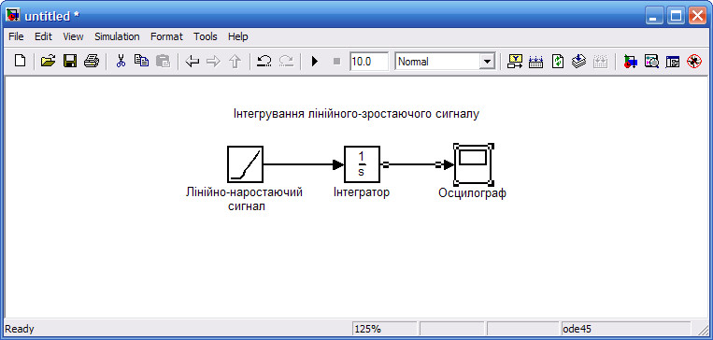Cut selection with scissors icon
This screenshot has width=713, height=340.
121,61
